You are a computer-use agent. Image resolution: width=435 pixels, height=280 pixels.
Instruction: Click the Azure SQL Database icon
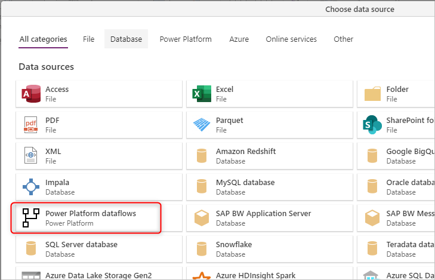[x=371, y=276]
